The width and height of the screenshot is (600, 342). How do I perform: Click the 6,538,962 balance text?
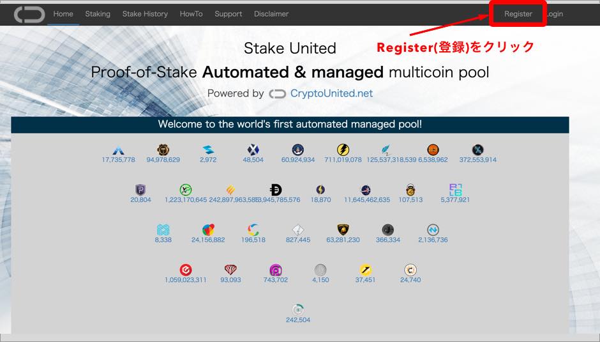[x=433, y=160]
